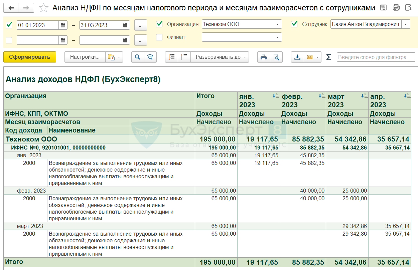
Task: Click the back navigation arrow
Action: [11, 8]
